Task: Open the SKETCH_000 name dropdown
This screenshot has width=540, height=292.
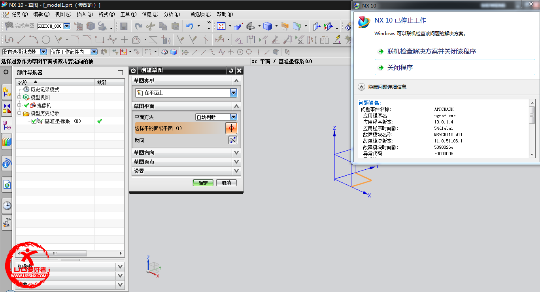Action: (66, 26)
